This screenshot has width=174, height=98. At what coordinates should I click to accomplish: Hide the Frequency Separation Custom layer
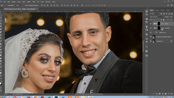[x=151, y=37]
